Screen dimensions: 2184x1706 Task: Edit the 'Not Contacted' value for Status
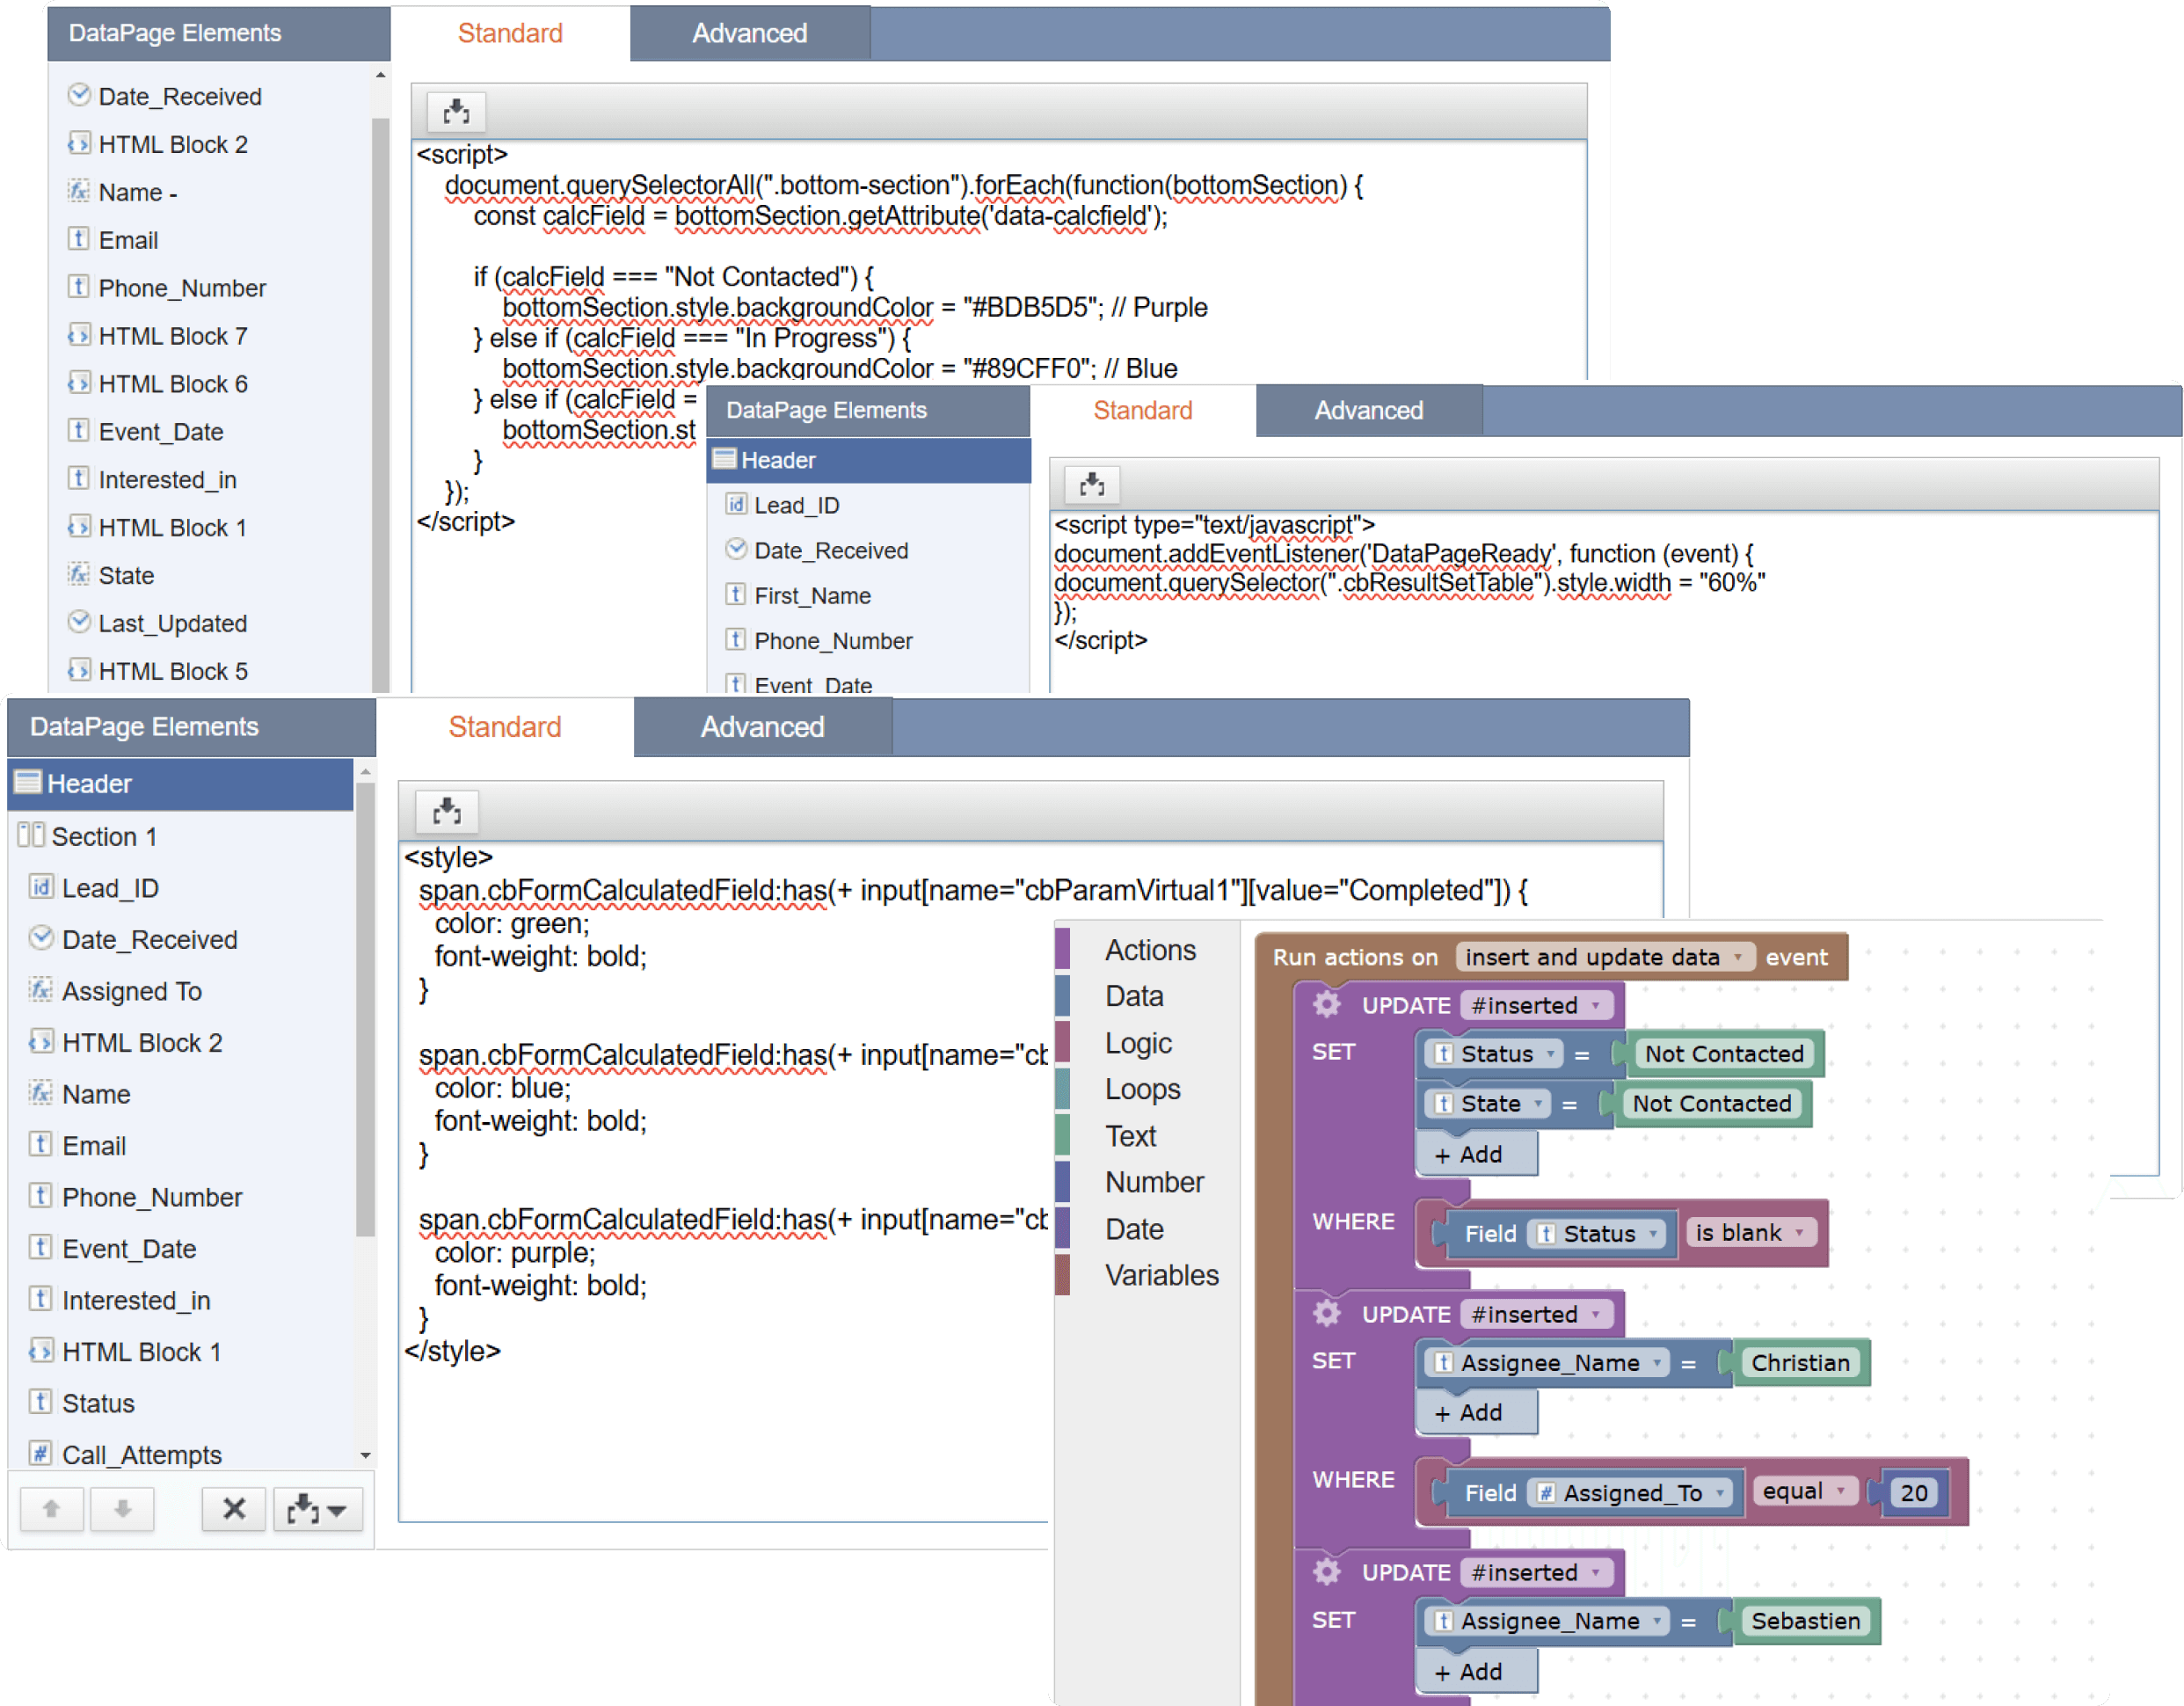pos(1724,1053)
